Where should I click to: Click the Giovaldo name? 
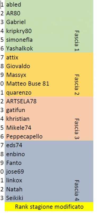18,66
